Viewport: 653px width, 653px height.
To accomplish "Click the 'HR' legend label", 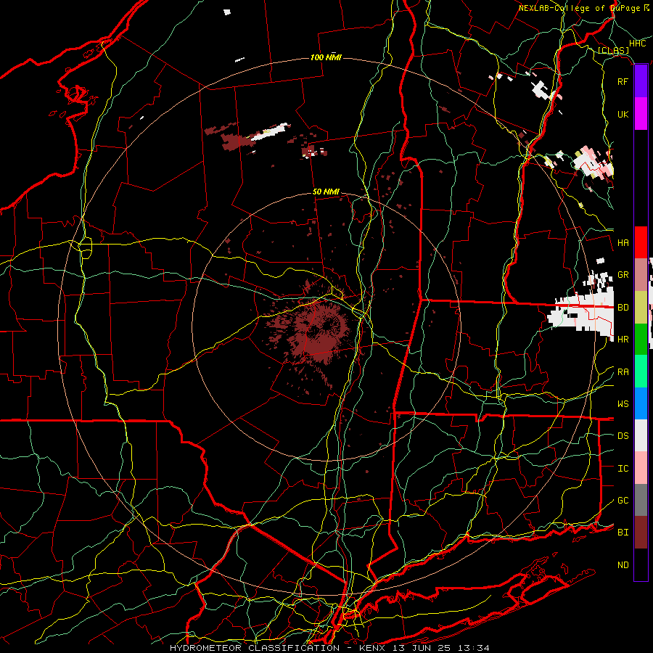I will 623,340.
